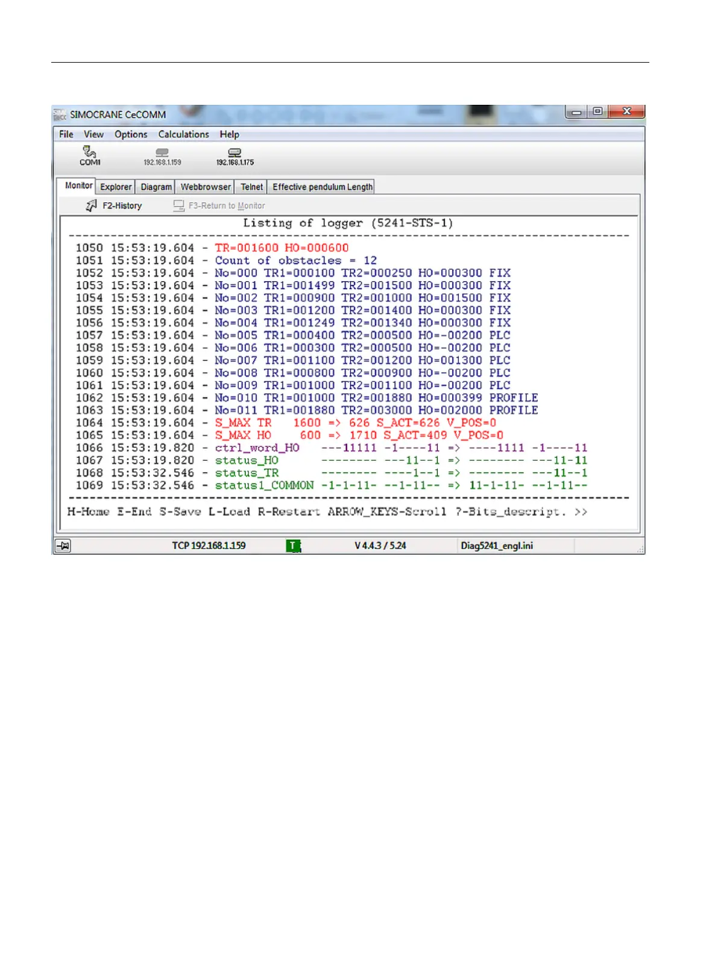Open the Options menu
The width and height of the screenshot is (718, 956).
(x=131, y=134)
